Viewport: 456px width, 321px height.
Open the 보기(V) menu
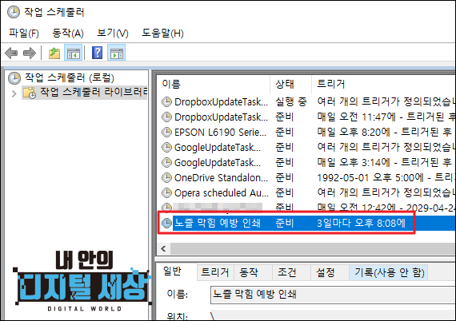tap(113, 33)
